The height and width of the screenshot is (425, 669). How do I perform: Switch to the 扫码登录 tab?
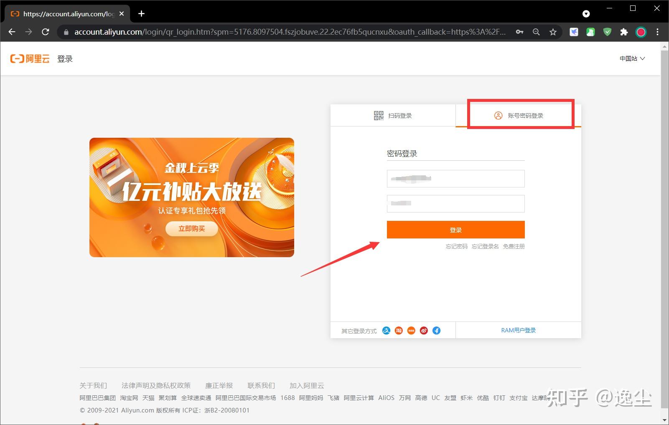point(393,116)
